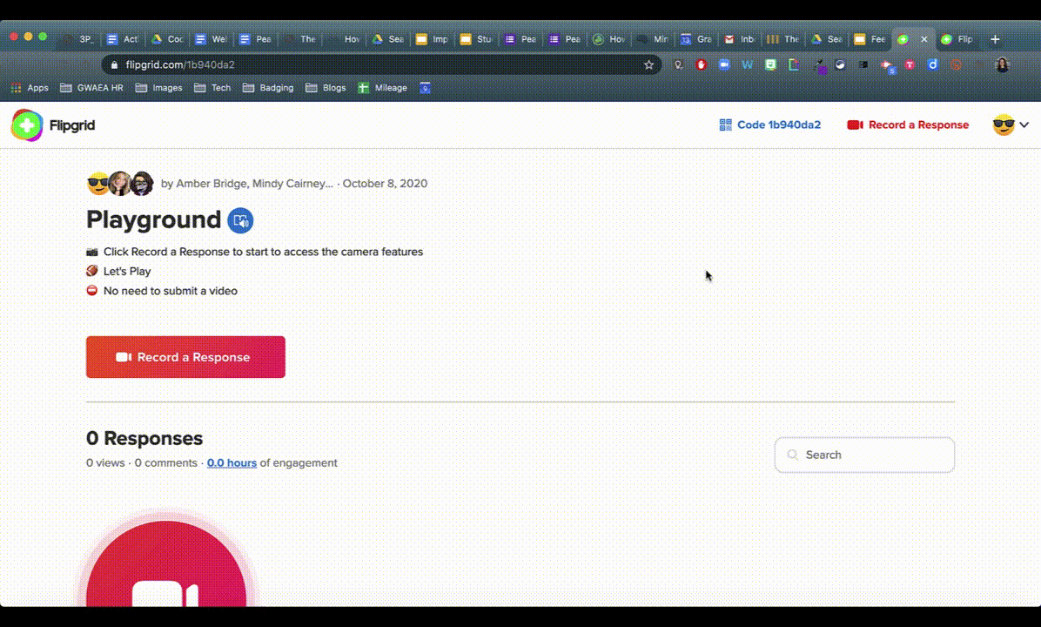Image resolution: width=1041 pixels, height=627 pixels.
Task: Click the camera features instruction line
Action: click(x=263, y=252)
